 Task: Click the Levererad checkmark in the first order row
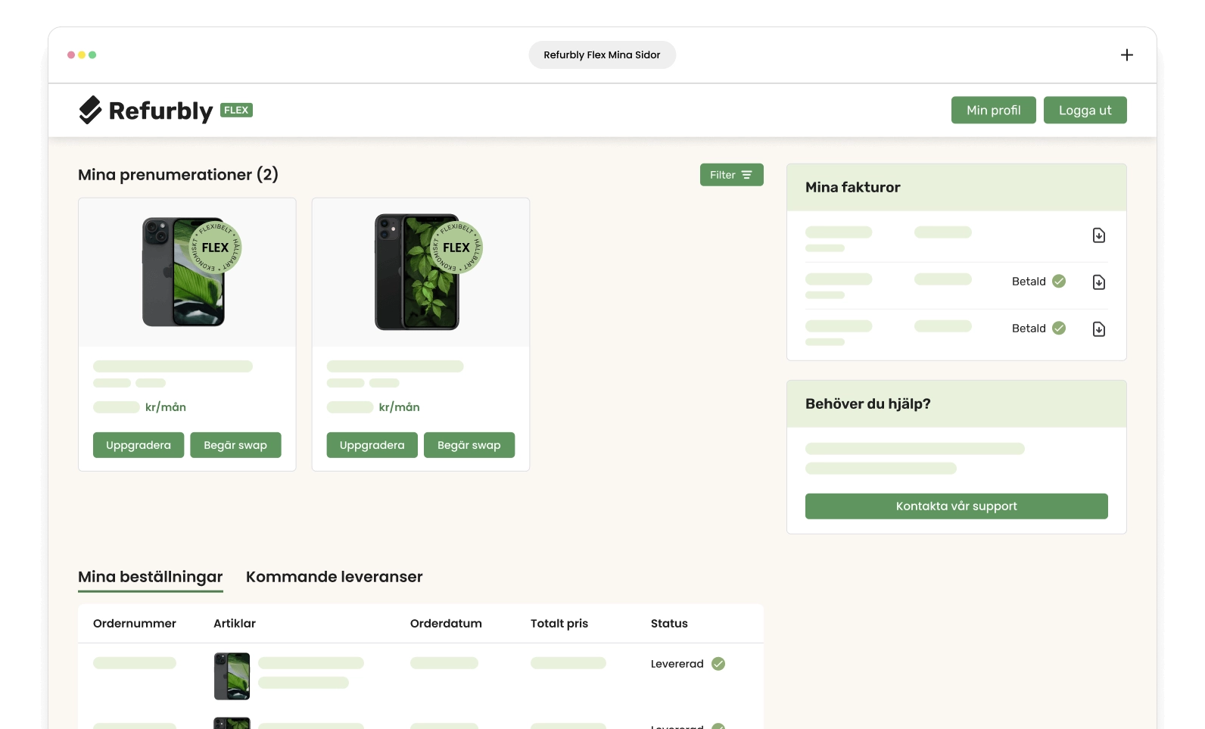click(x=718, y=664)
